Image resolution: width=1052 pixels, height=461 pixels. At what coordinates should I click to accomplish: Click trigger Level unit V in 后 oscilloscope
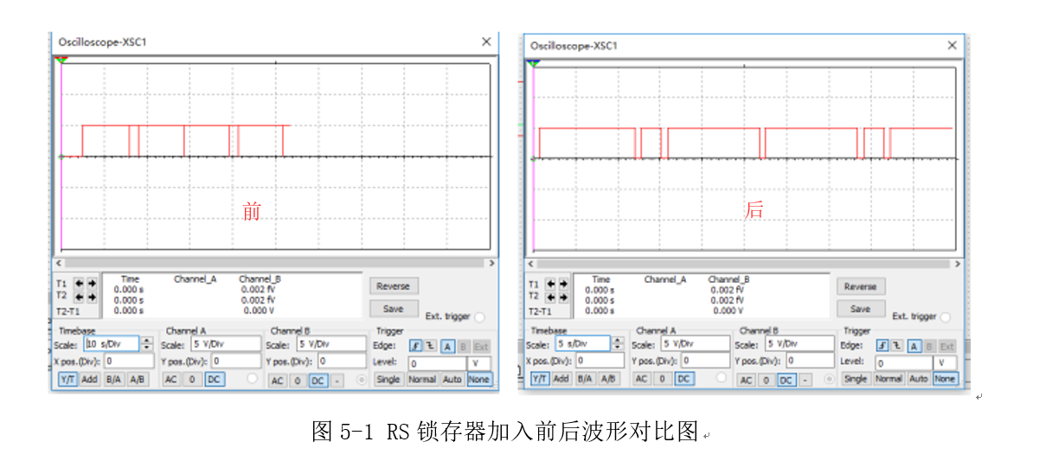pyautogui.click(x=945, y=363)
